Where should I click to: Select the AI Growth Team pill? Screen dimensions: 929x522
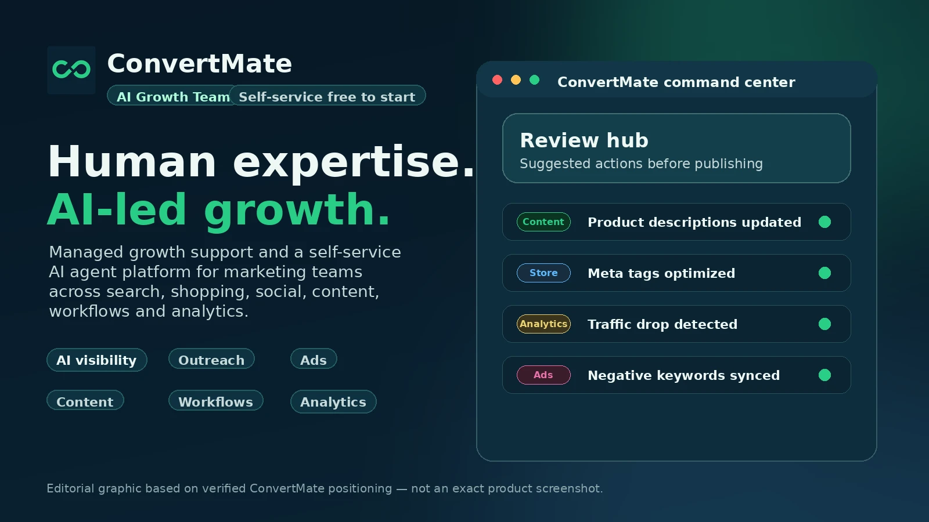[169, 96]
